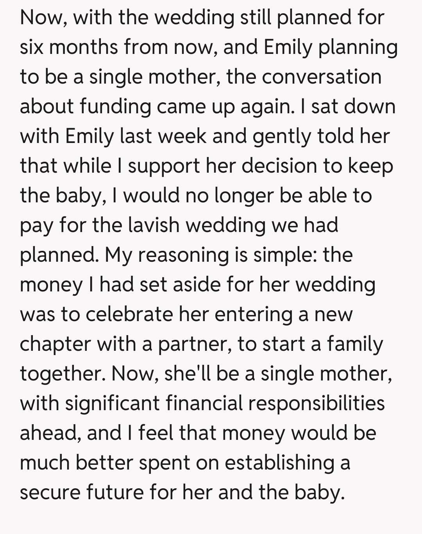The image size is (422, 534).
Task: Click the word "chapter"
Action: (x=55, y=344)
